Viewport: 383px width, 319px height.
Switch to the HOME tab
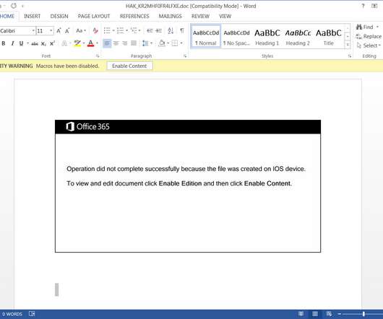click(7, 17)
